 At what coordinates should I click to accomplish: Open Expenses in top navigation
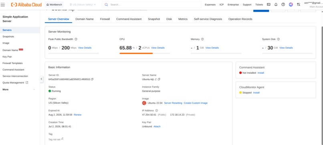tap(210, 4)
